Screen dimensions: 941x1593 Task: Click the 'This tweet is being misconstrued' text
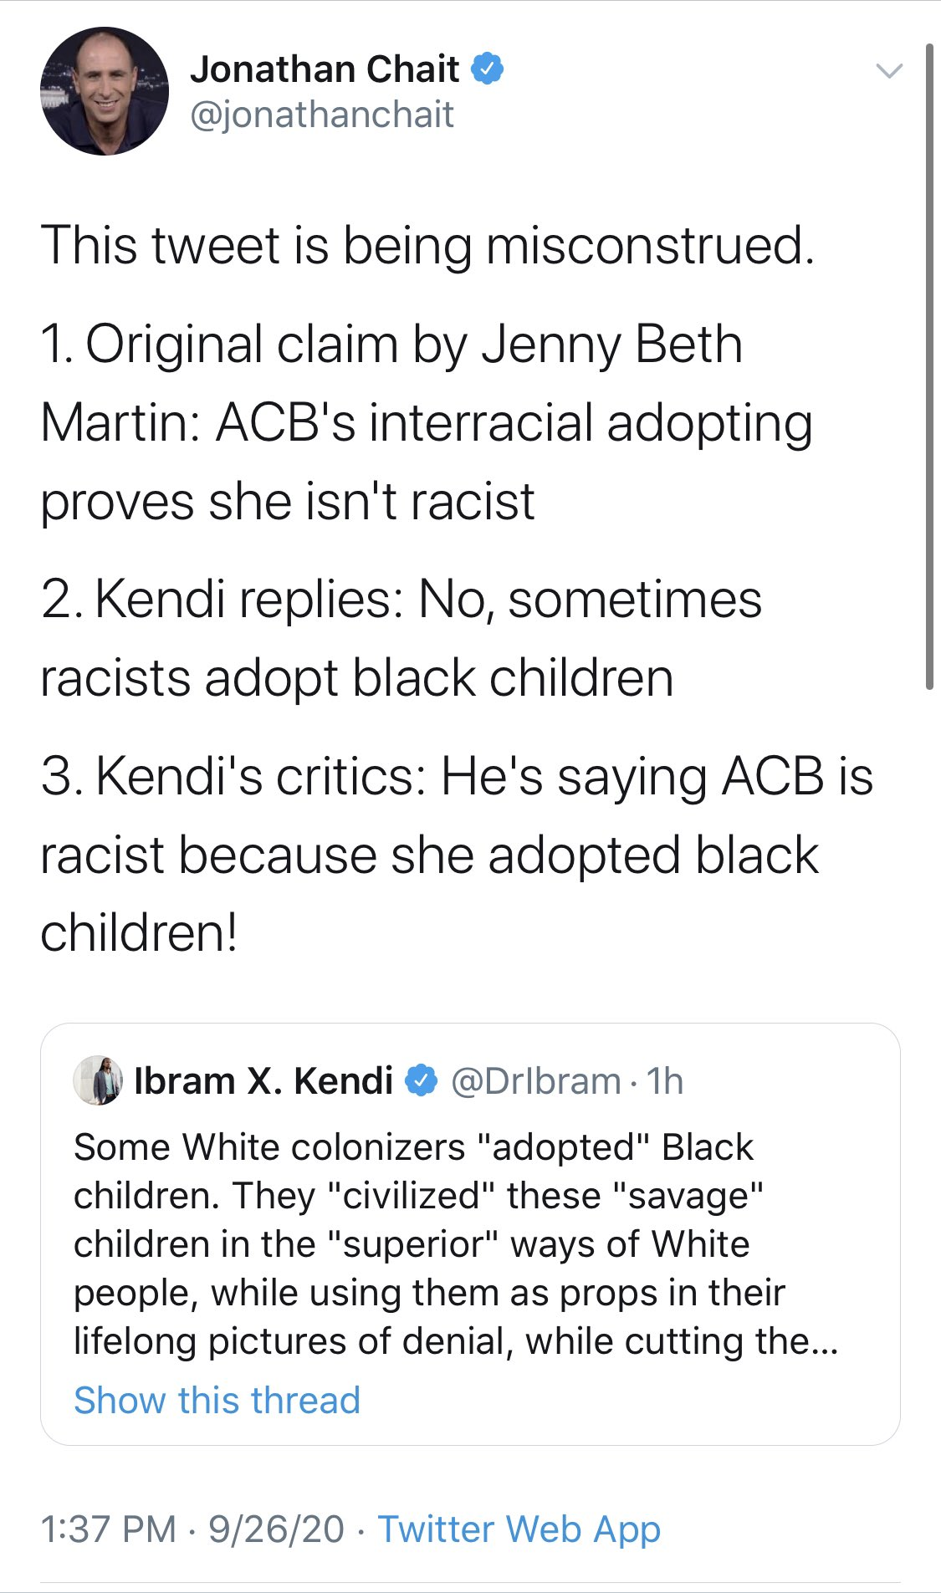(x=427, y=246)
